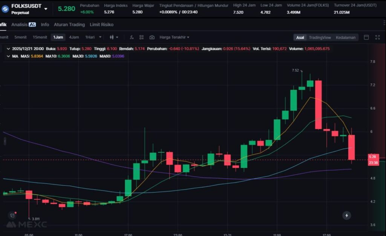Expand the Harga Terakhir price dropdown
The image size is (386, 236).
175,37
